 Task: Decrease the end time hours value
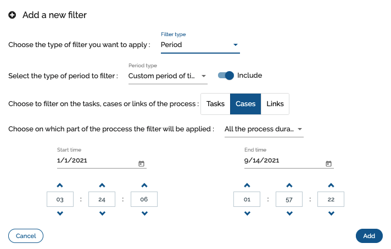pyautogui.click(x=247, y=213)
